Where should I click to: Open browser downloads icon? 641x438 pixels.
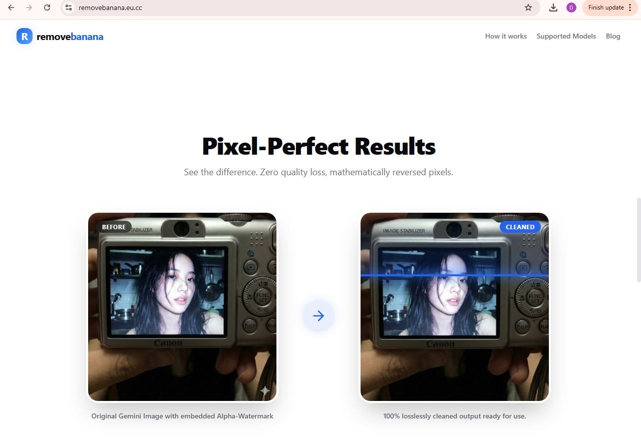pos(553,8)
